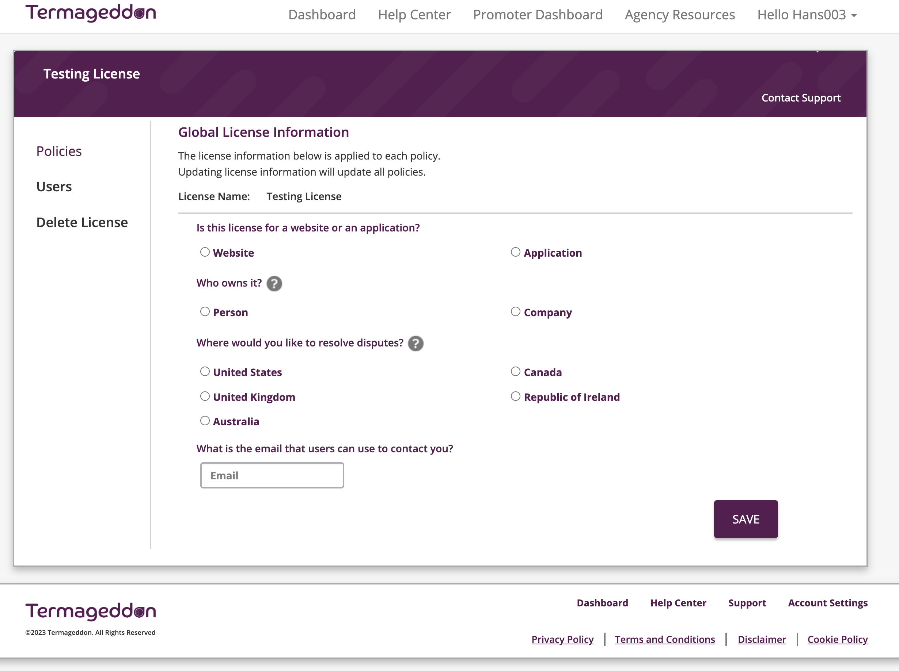Click the help icon beside the disputes question
The width and height of the screenshot is (899, 671).
click(x=416, y=344)
